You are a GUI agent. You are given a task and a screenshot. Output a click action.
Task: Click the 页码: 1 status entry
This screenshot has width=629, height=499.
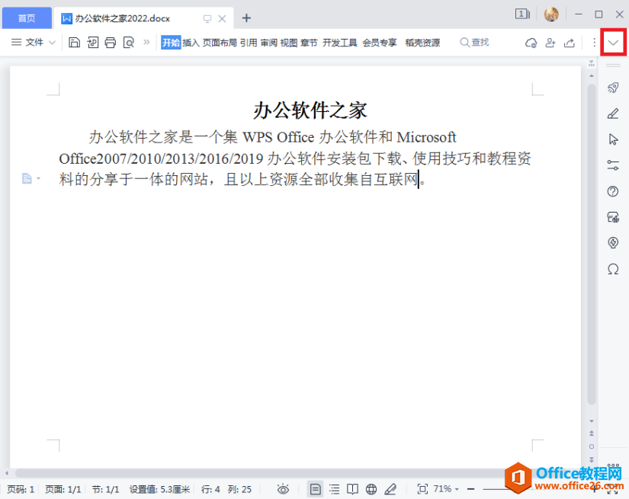21,489
